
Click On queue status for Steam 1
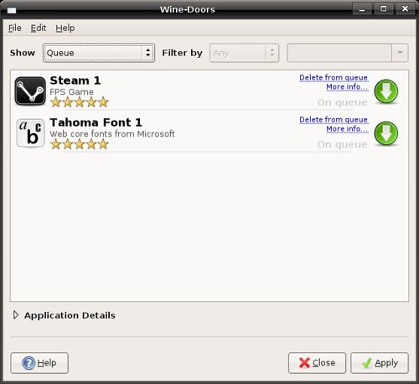point(343,102)
